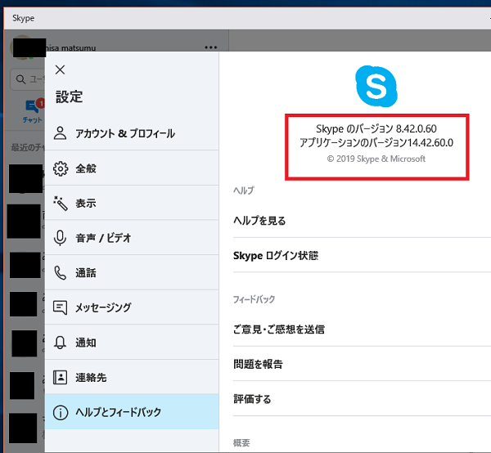Image resolution: width=491 pixels, height=453 pixels.
Task: Click the フィードバック section label
Action: tap(254, 299)
